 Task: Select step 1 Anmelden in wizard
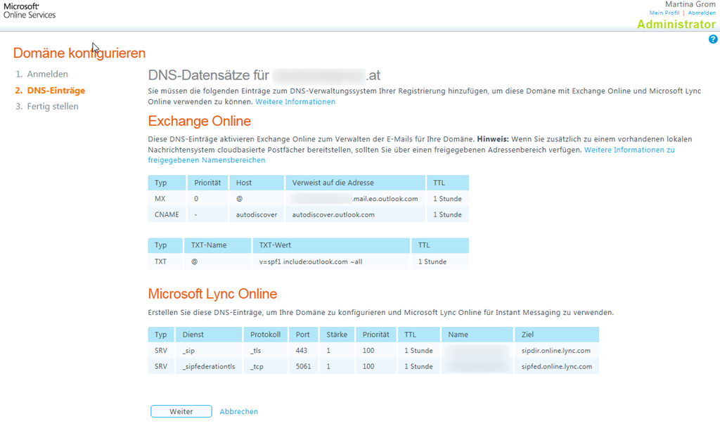[47, 74]
